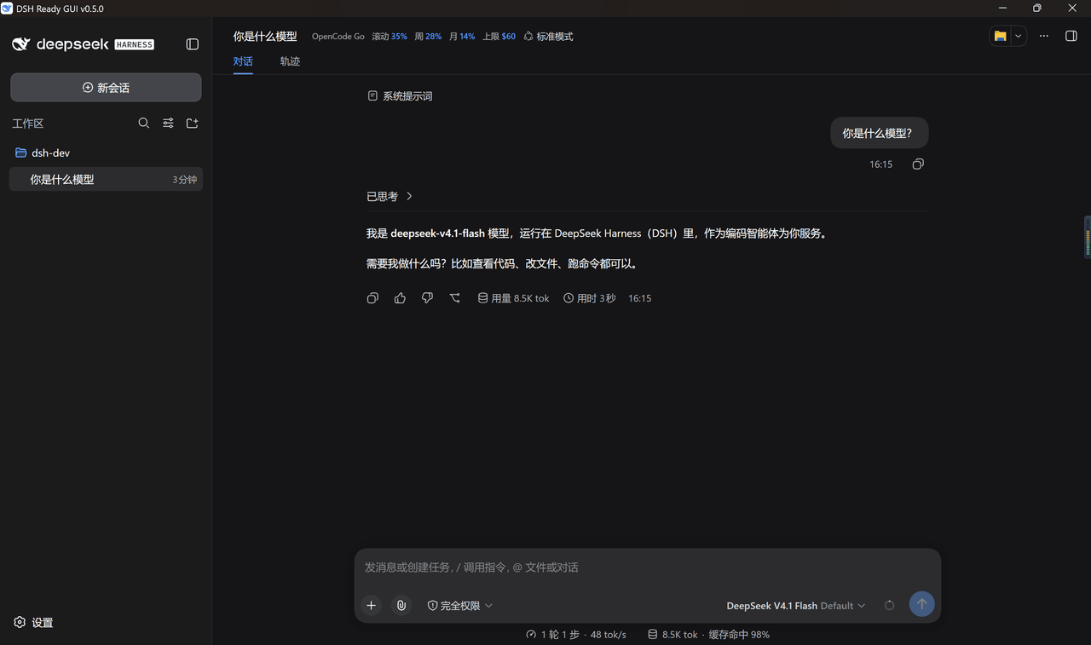Click the conversation minimap on right edge

click(1087, 237)
